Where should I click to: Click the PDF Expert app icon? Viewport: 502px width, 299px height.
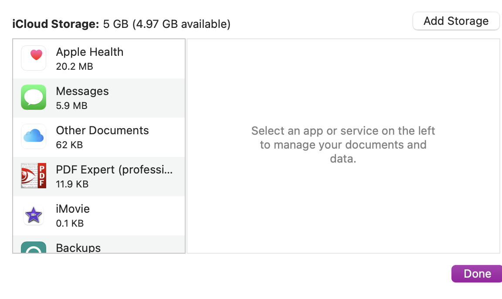34,176
